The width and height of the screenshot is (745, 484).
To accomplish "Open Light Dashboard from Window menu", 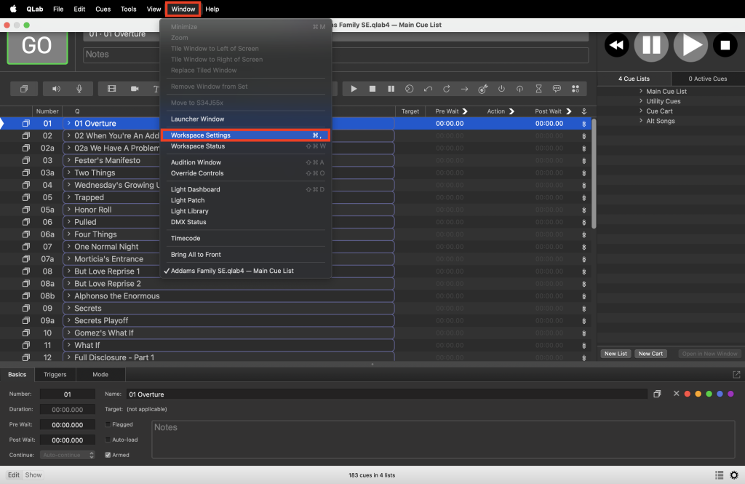I will [x=245, y=189].
